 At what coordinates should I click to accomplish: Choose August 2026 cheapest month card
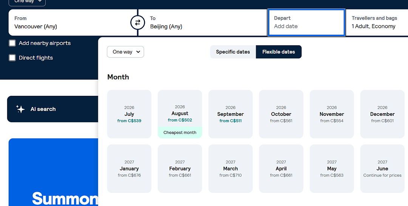180,114
